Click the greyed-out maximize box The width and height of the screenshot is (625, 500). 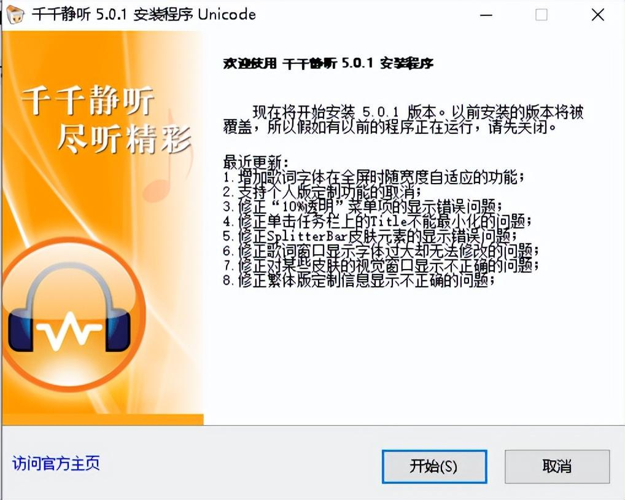click(x=541, y=15)
